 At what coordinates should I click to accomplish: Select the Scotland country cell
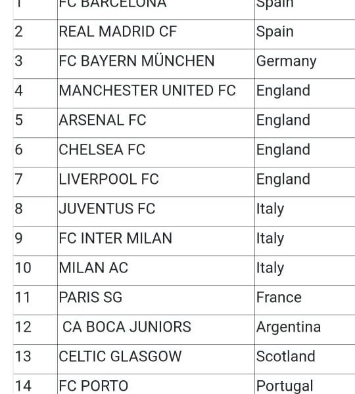point(305,359)
